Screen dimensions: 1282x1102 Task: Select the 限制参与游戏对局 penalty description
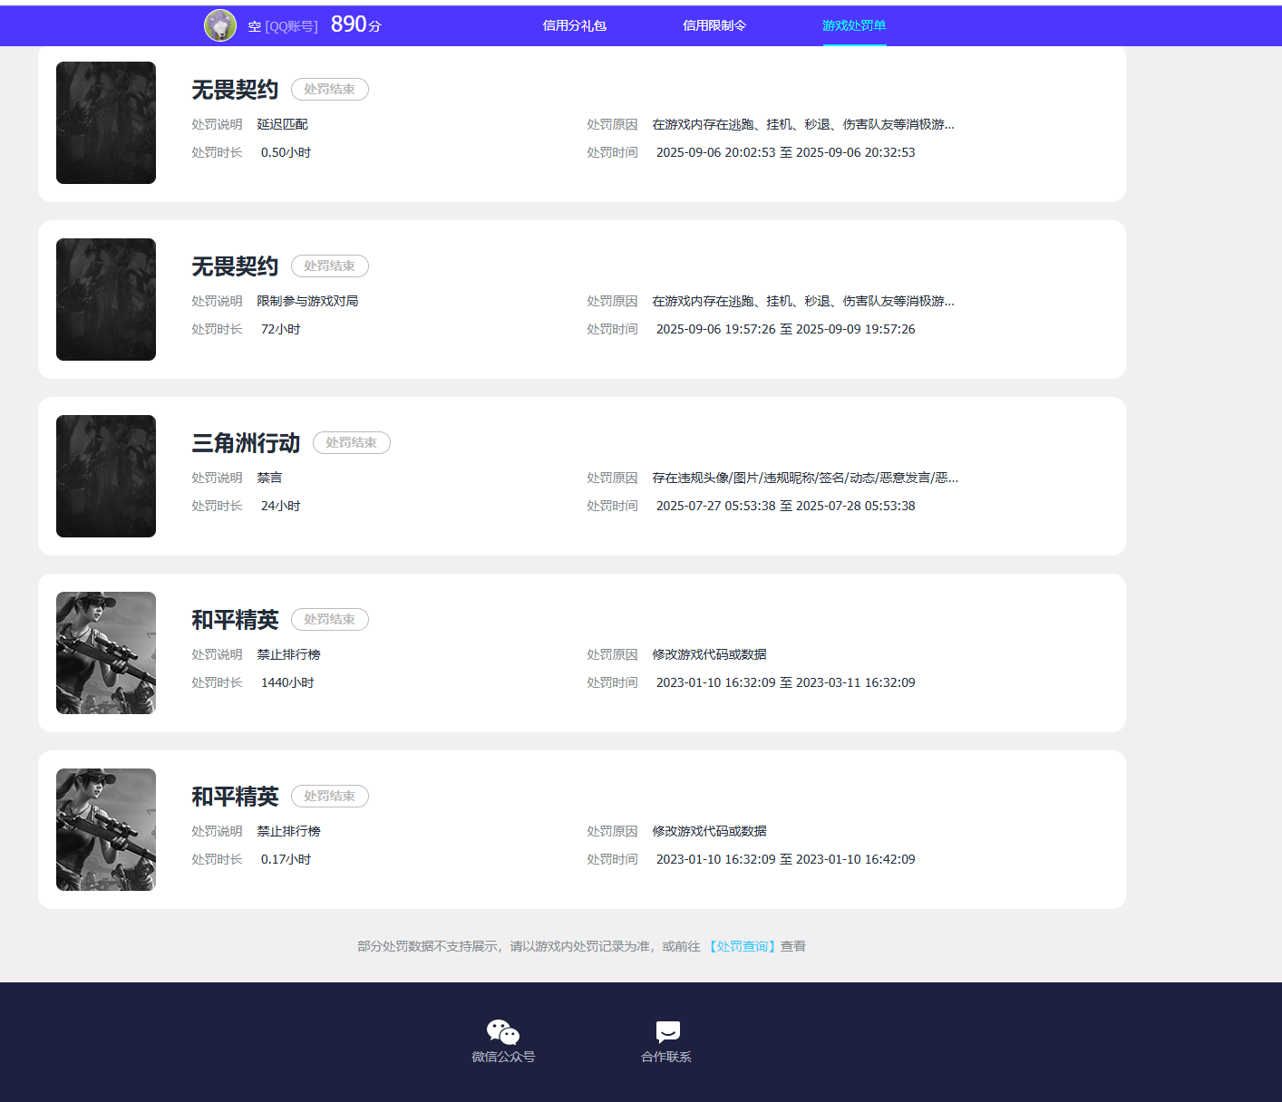307,301
